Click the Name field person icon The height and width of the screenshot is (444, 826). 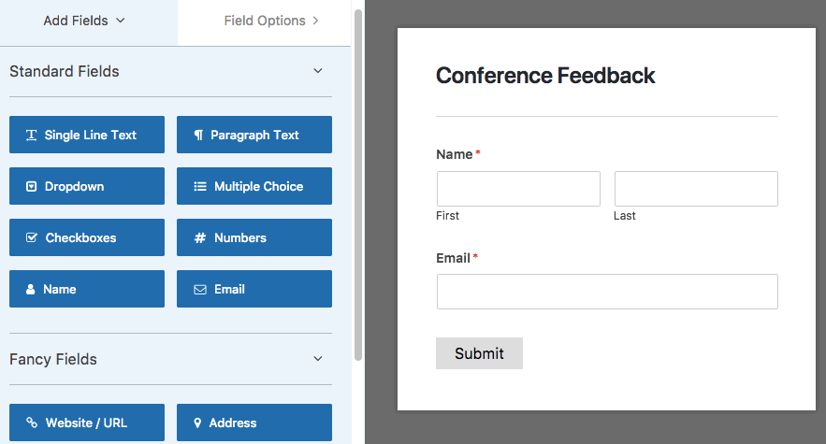coord(31,289)
